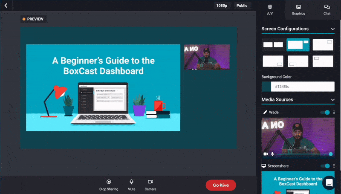
Task: Edit the Wade source name pencil icon
Action: click(265, 113)
